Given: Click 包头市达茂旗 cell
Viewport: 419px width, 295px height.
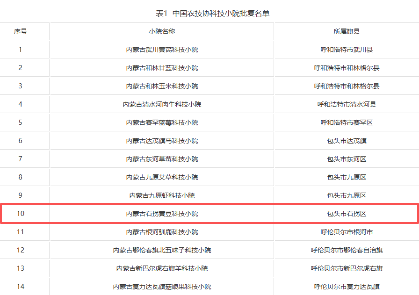Looking at the screenshot, I should [x=347, y=141].
